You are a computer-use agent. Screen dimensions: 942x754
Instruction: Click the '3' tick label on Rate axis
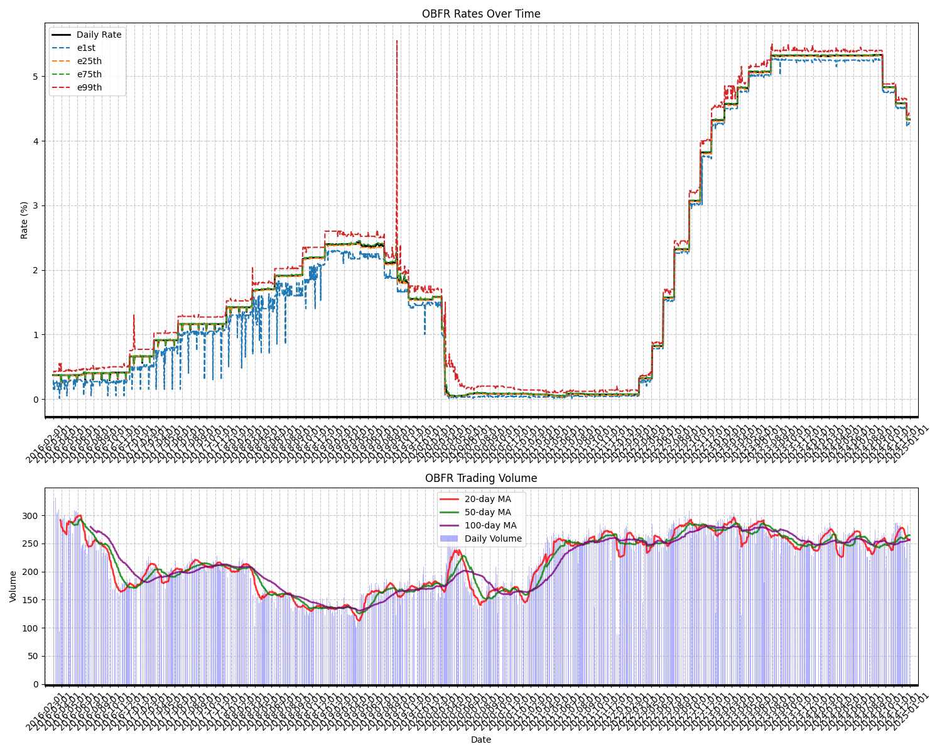click(36, 205)
